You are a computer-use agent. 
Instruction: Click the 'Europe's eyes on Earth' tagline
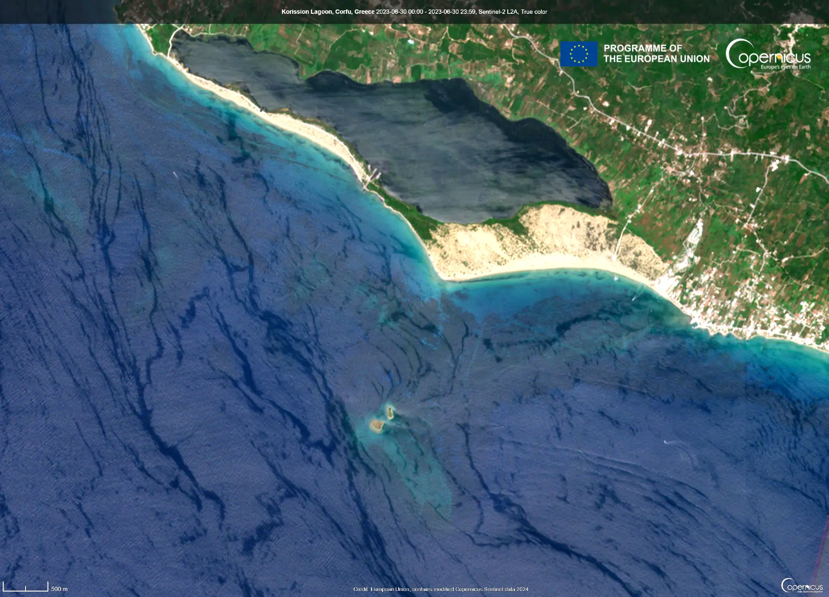pos(785,67)
